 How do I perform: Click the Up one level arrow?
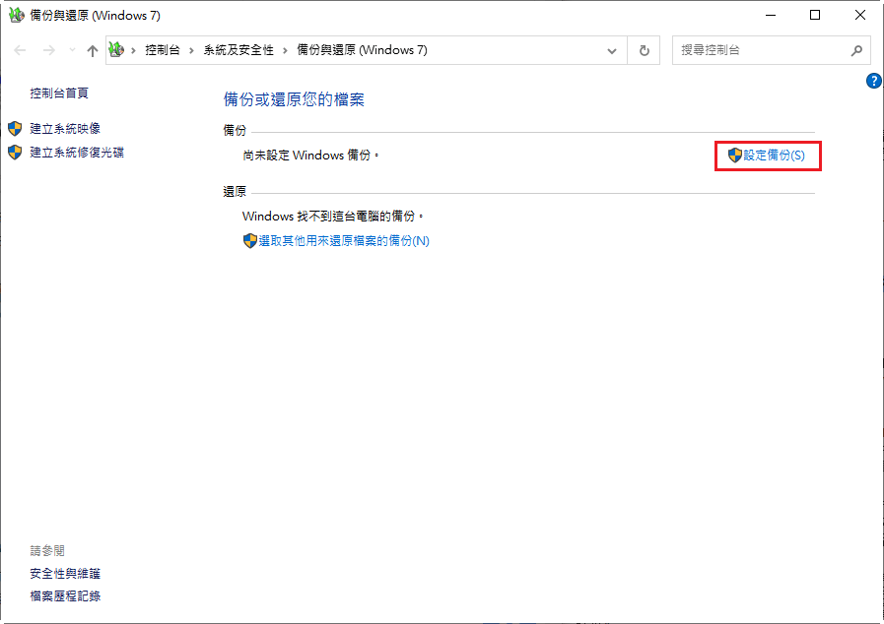tap(93, 50)
